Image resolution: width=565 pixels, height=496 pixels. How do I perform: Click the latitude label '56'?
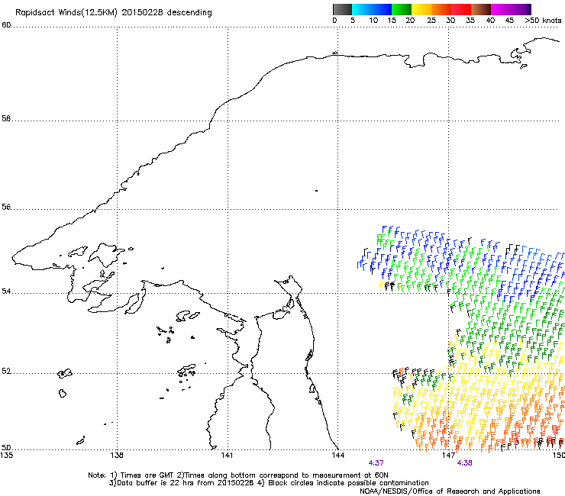[6, 207]
